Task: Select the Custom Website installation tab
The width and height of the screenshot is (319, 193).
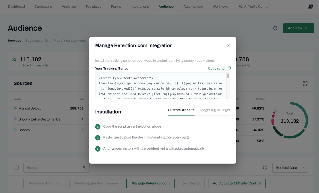Action: 181,110
